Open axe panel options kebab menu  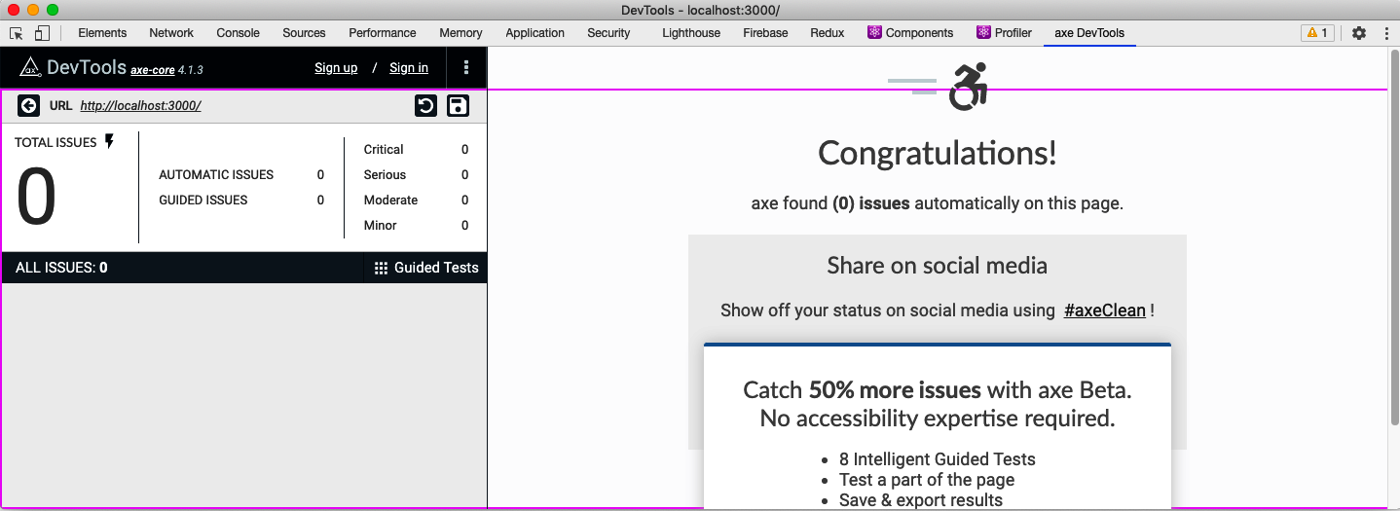point(466,68)
